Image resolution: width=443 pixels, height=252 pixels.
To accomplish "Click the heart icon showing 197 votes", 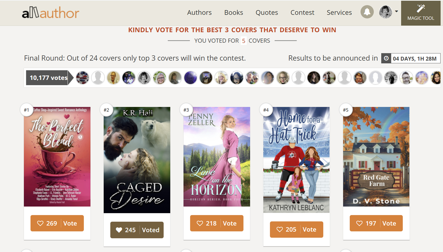I will (x=359, y=223).
